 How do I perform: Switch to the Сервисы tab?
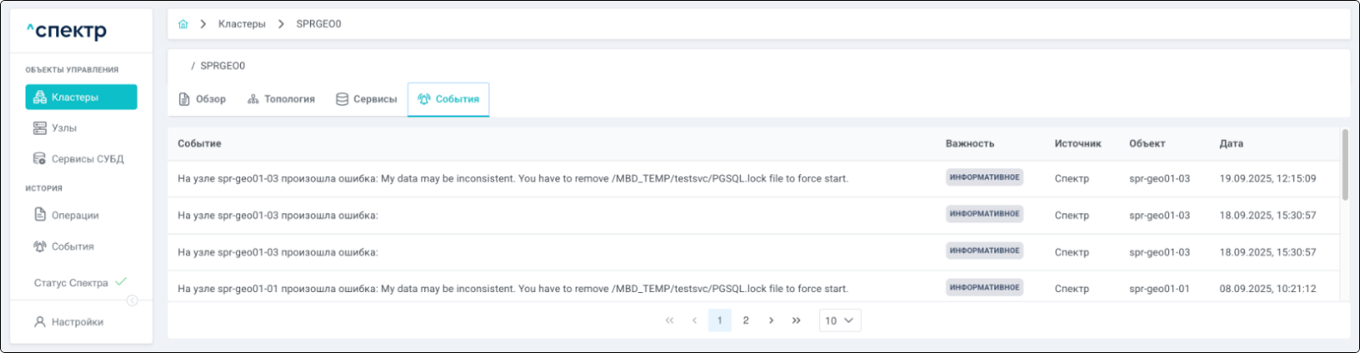click(367, 100)
